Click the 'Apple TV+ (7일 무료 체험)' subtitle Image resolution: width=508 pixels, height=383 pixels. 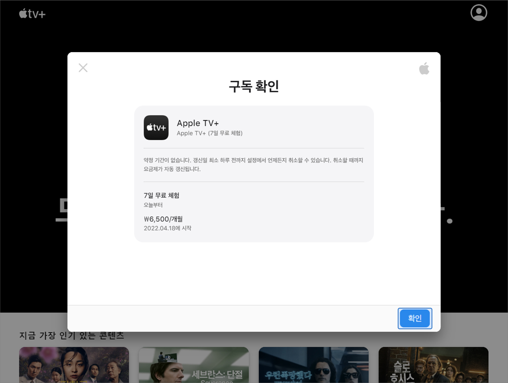(x=209, y=133)
